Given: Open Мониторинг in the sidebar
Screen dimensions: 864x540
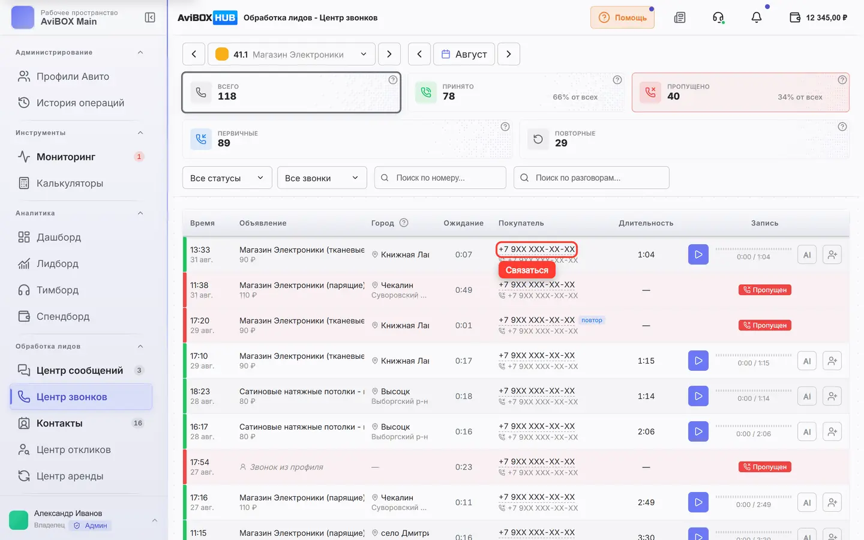Looking at the screenshot, I should coord(81,157).
